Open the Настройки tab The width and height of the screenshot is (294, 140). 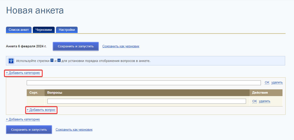(67, 30)
